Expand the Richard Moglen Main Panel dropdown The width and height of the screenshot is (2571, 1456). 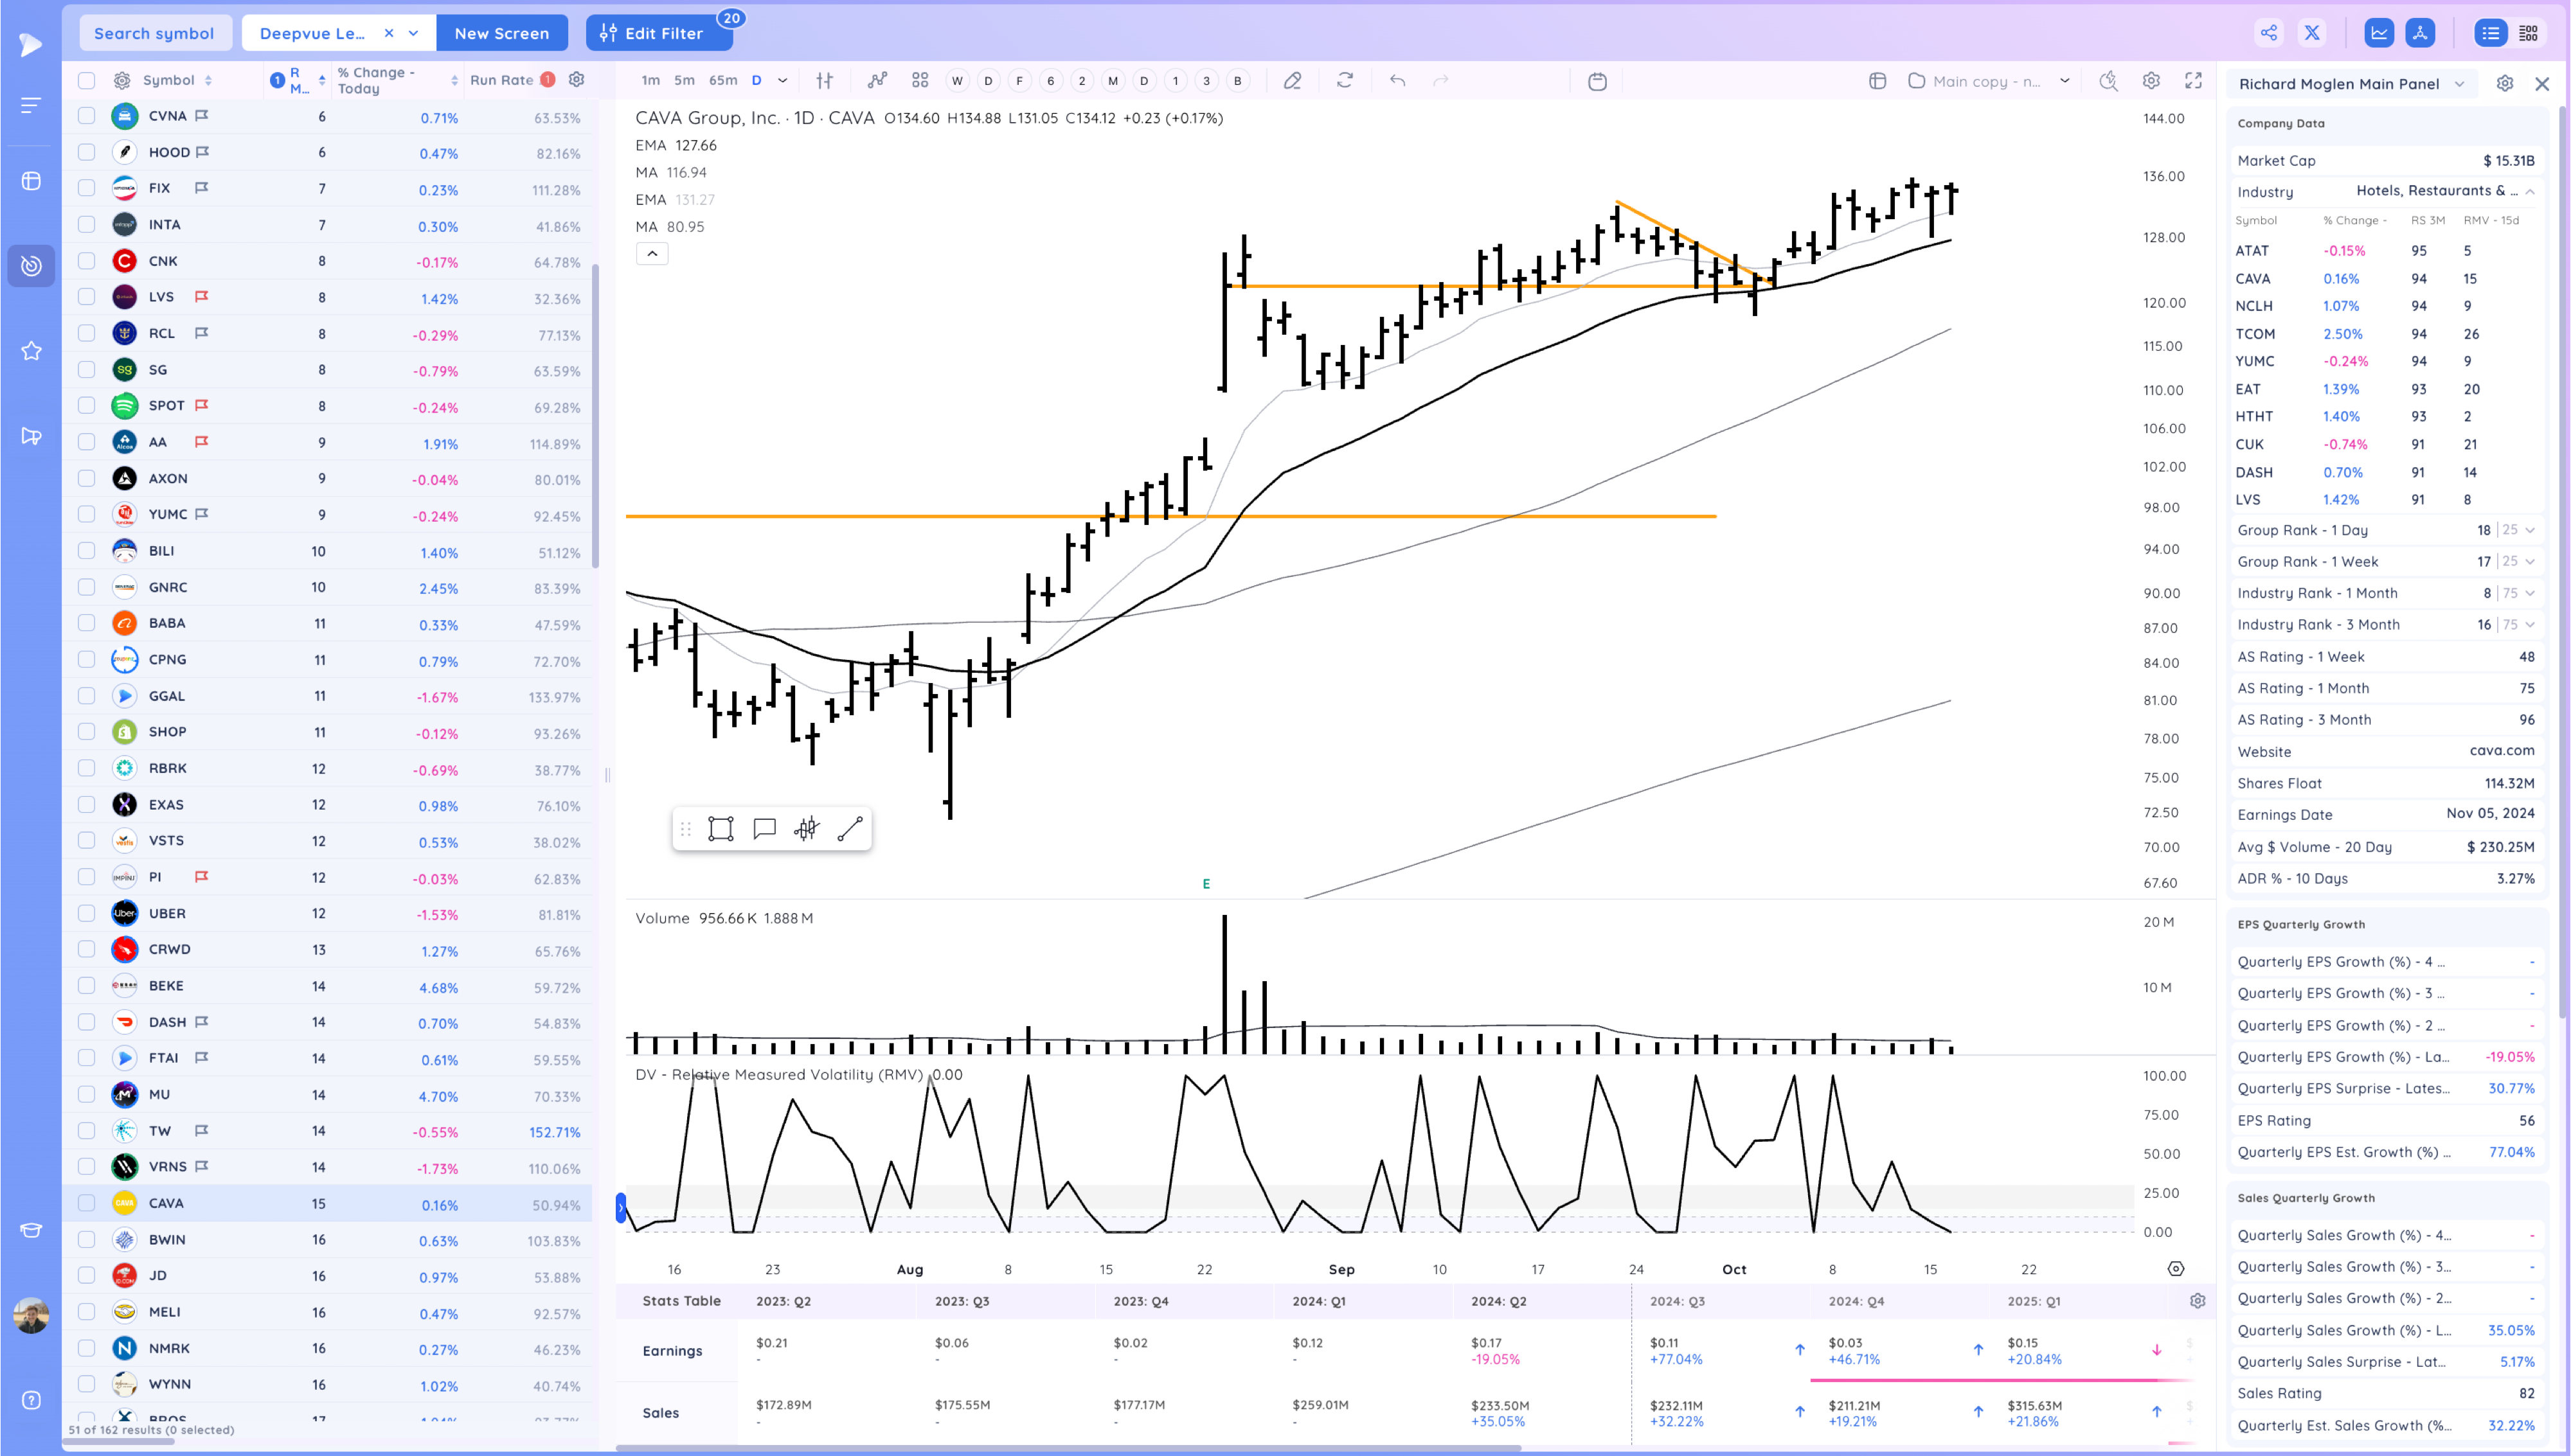[x=2459, y=84]
